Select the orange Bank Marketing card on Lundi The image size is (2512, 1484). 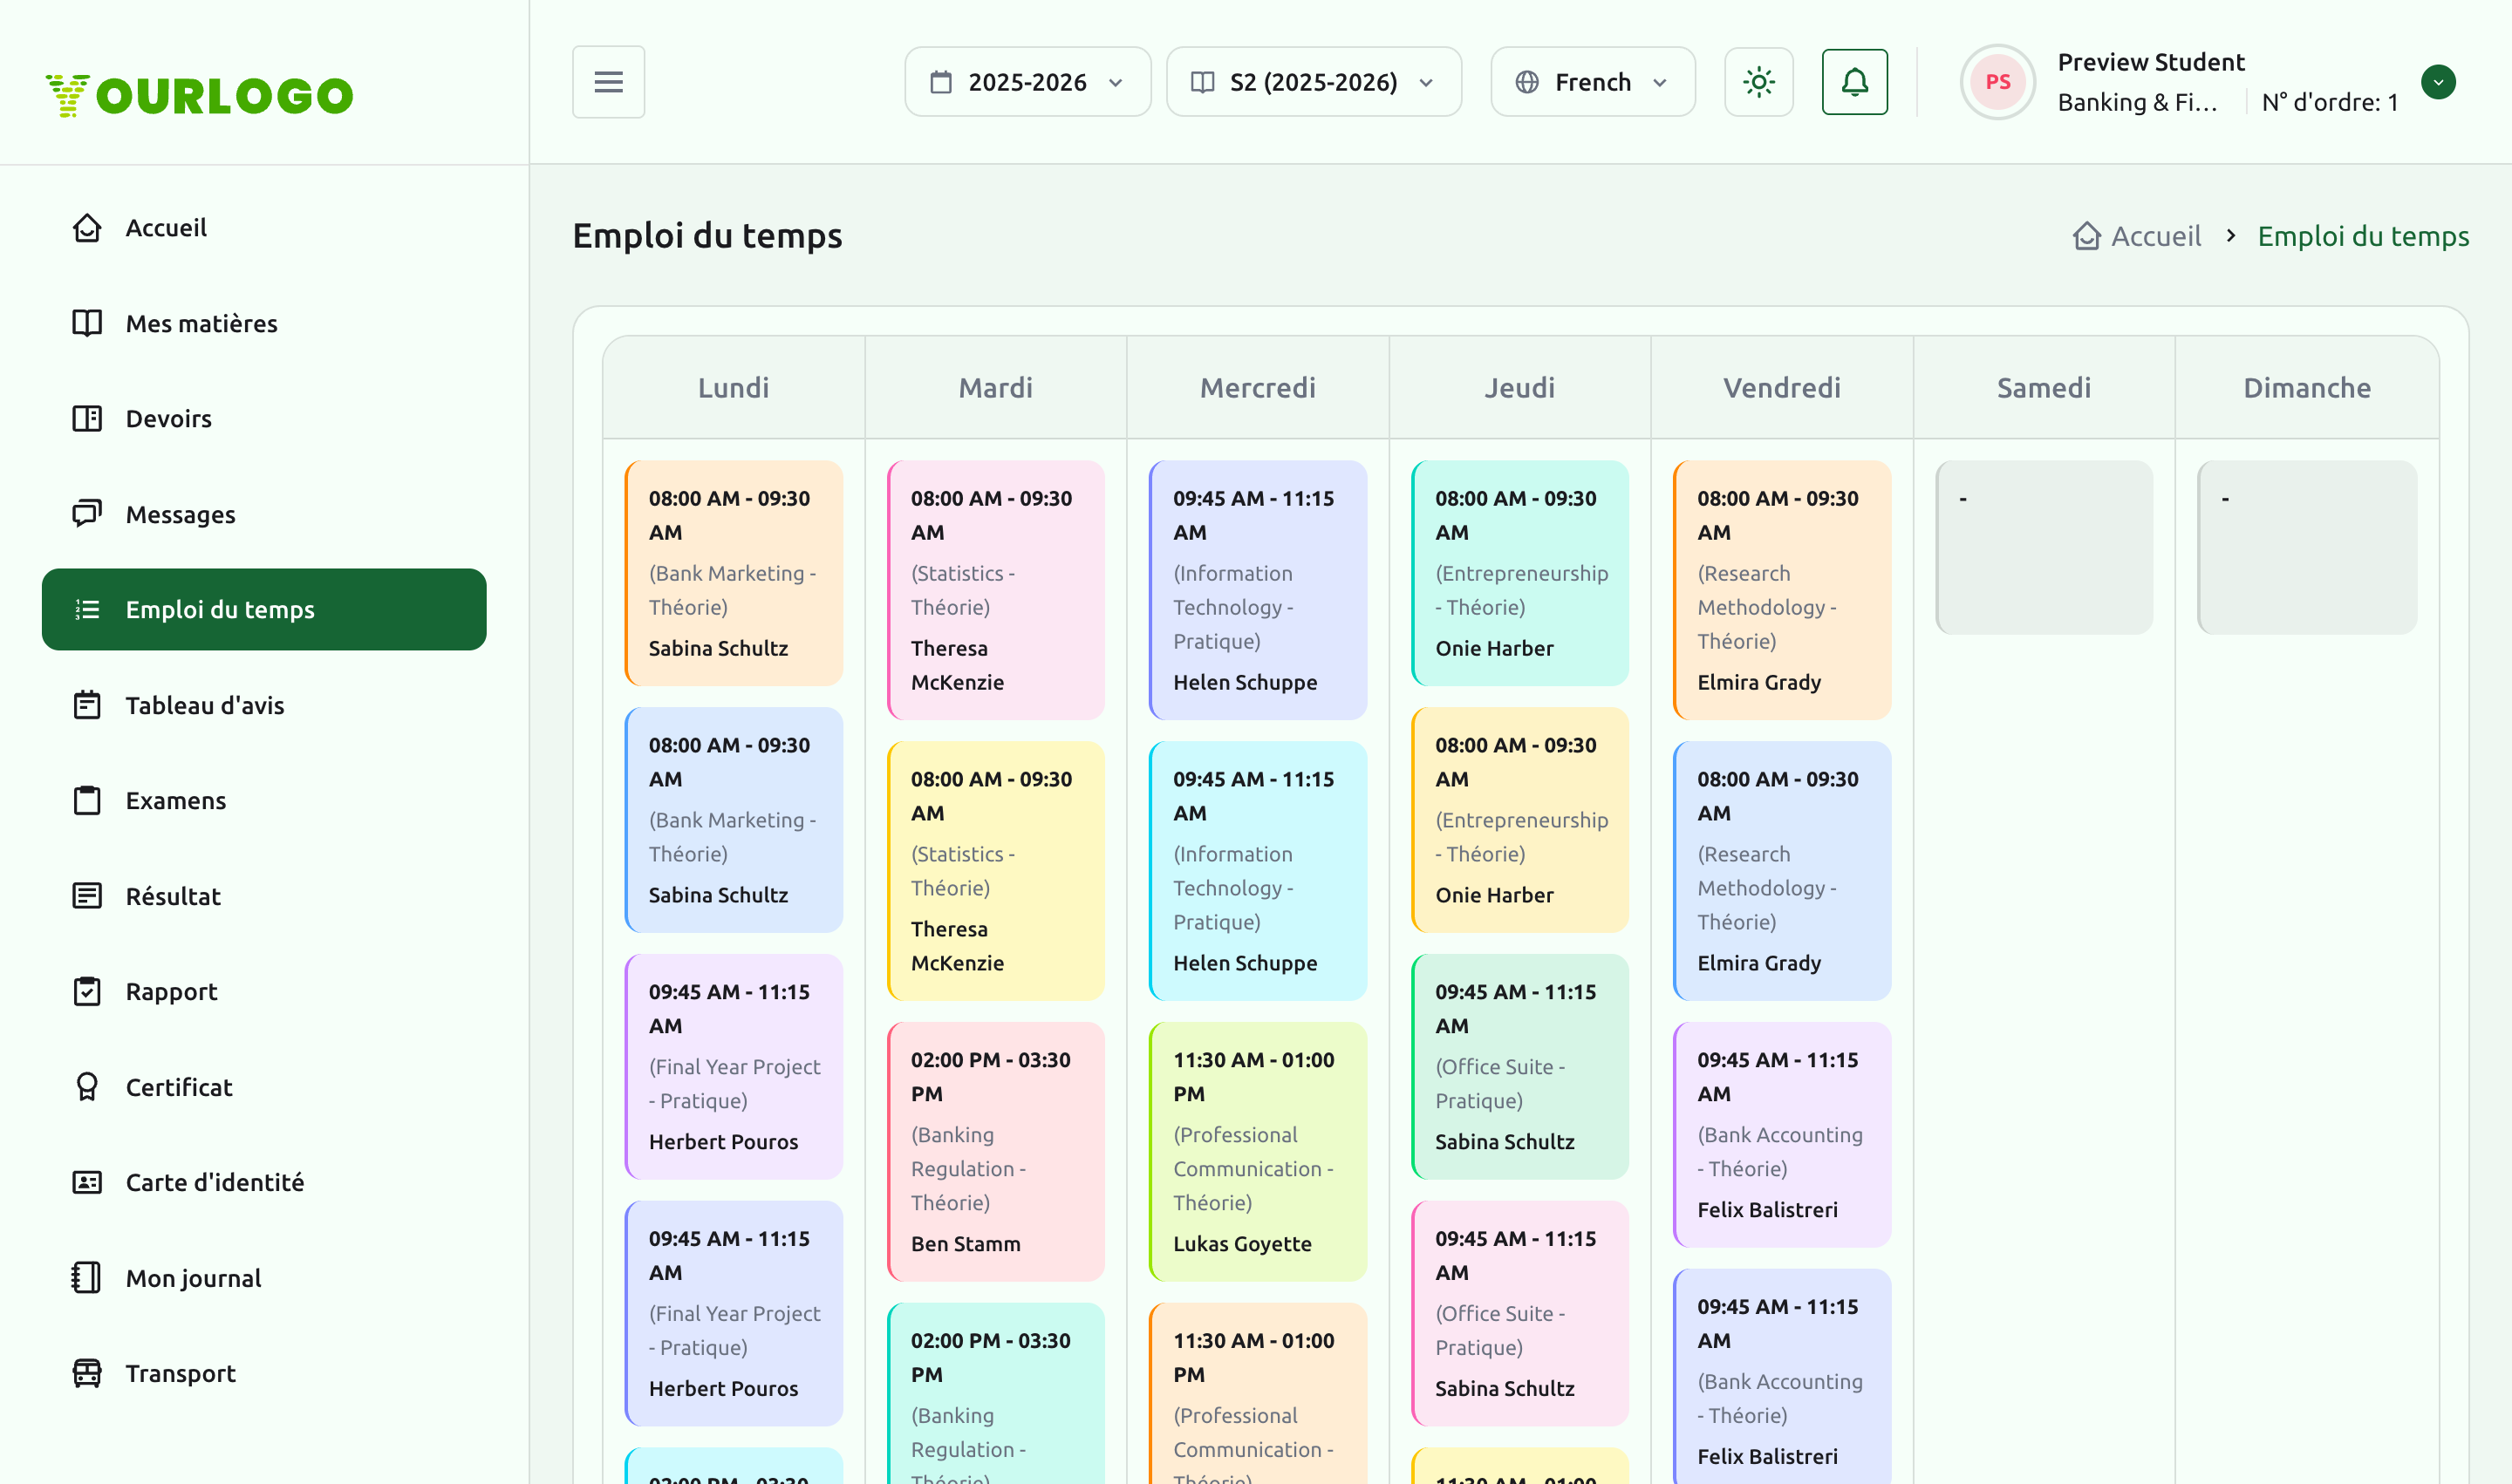734,573
